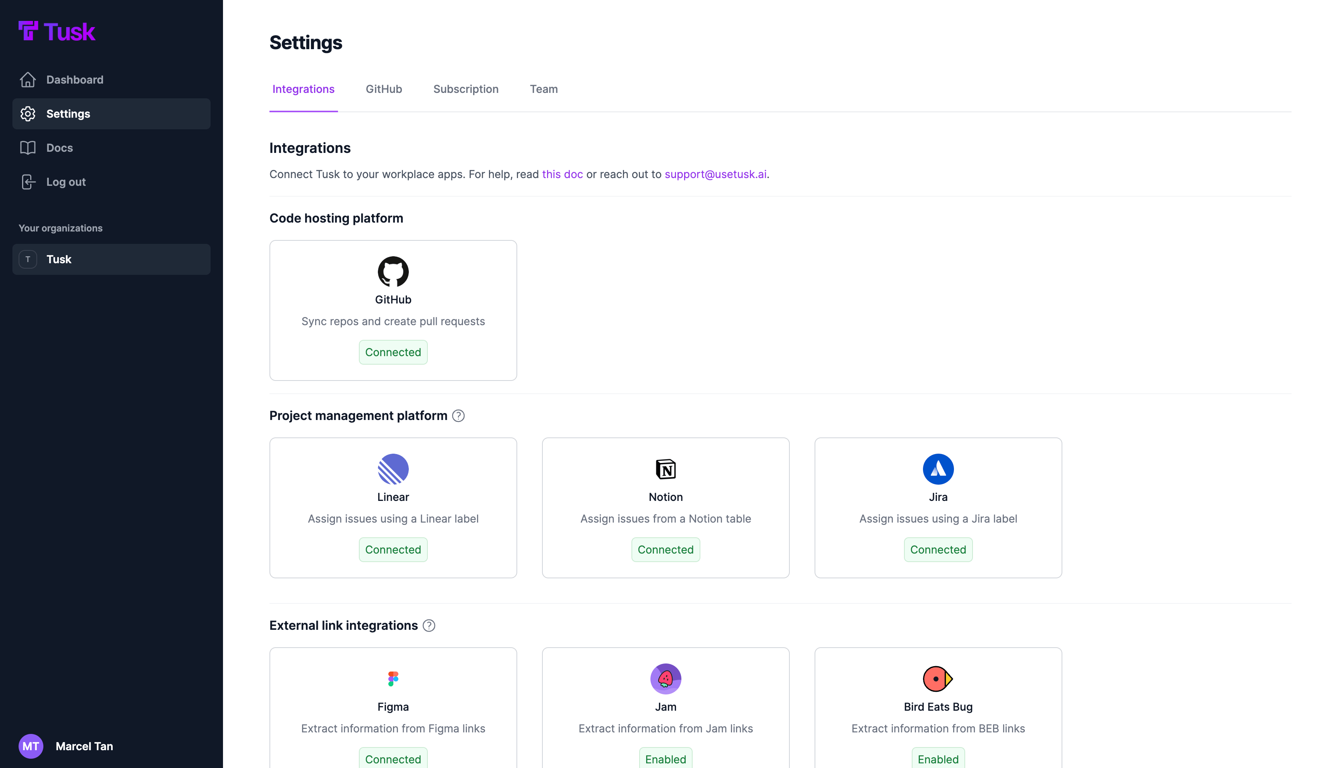Switch to the GitHub tab

pyautogui.click(x=384, y=89)
